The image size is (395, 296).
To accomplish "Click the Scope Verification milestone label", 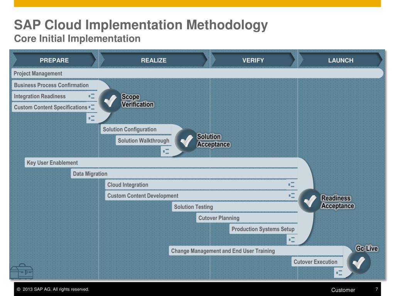I will click(138, 101).
